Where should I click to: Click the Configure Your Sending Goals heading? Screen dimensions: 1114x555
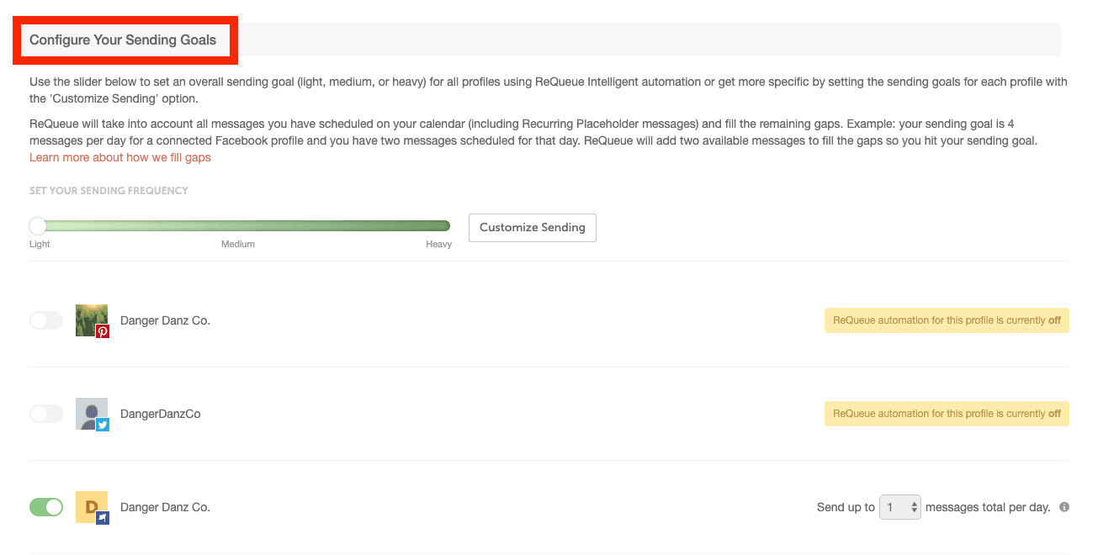[123, 40]
